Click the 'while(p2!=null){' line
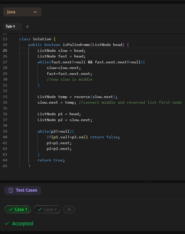 pos(56,131)
